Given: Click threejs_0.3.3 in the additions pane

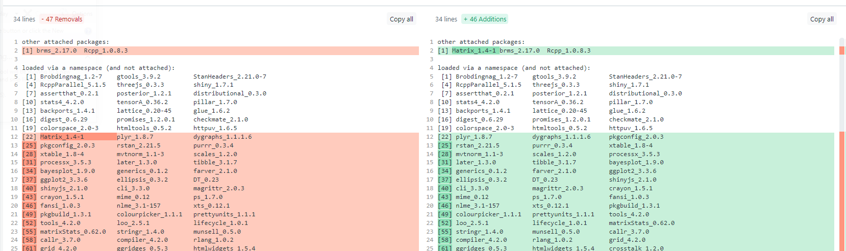Looking at the screenshot, I should pyautogui.click(x=556, y=85).
